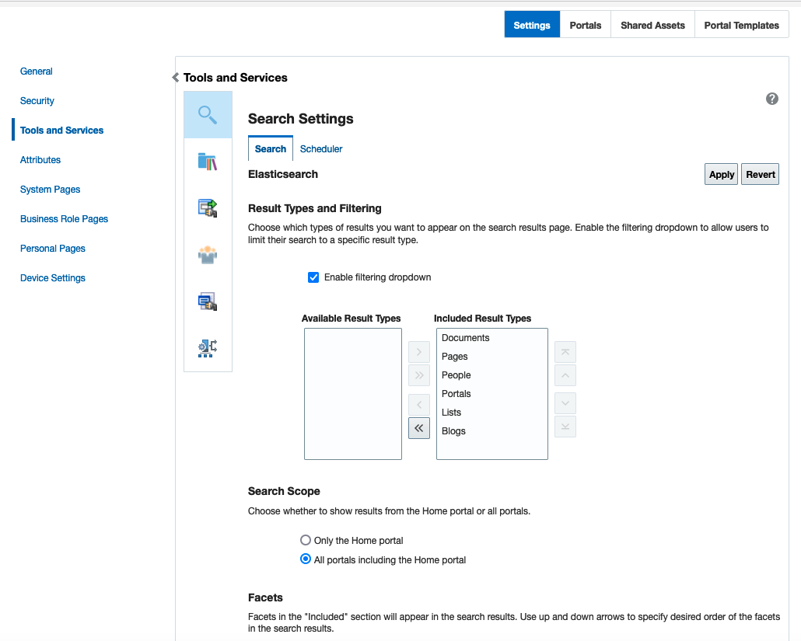Open the blue window-with-plug External Applications icon

pyautogui.click(x=208, y=301)
